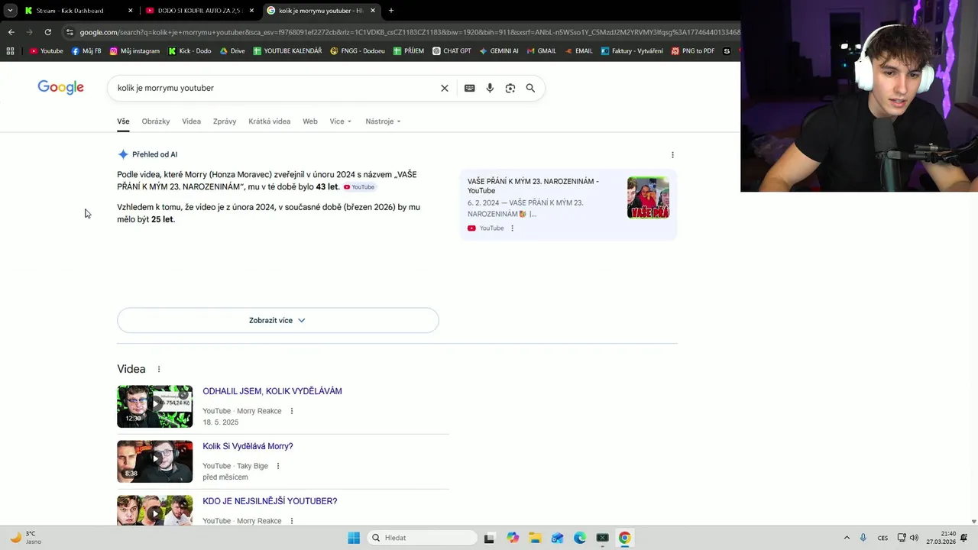The width and height of the screenshot is (978, 550).
Task: Start voice search with the microphone icon
Action: (490, 88)
